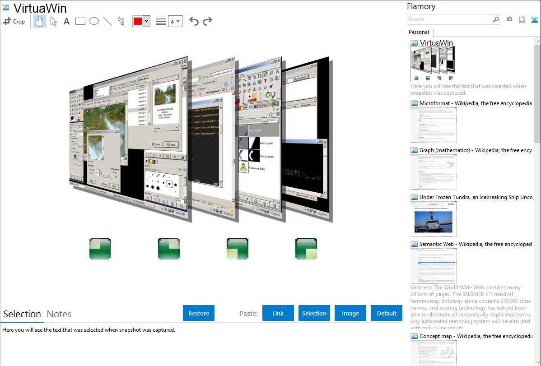Select the ellipse shape tool
The image size is (541, 366).
pos(94,21)
